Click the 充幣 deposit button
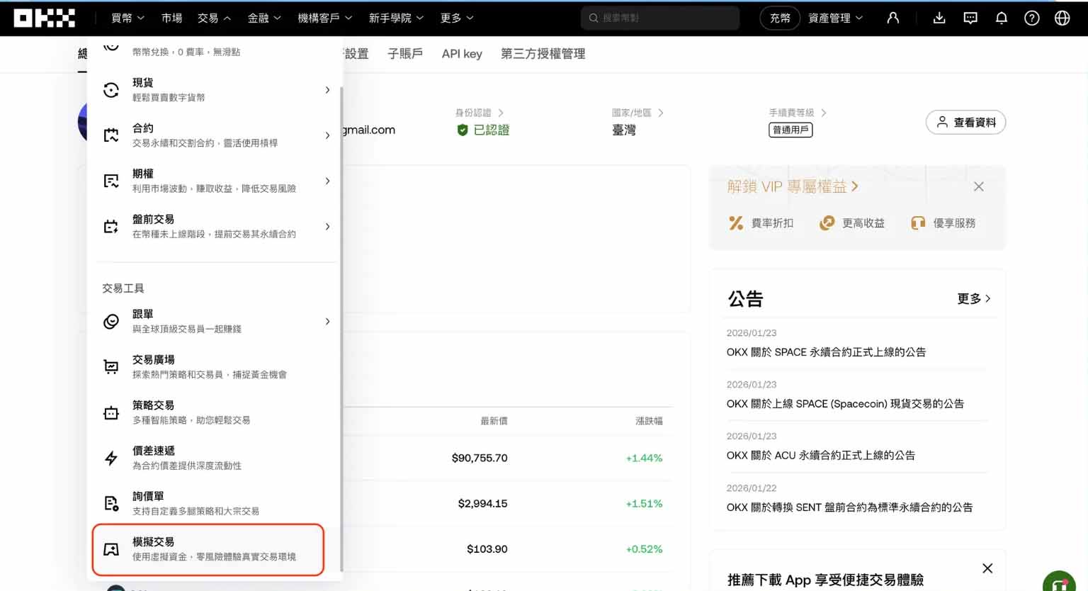This screenshot has width=1088, height=591. pyautogui.click(x=780, y=18)
